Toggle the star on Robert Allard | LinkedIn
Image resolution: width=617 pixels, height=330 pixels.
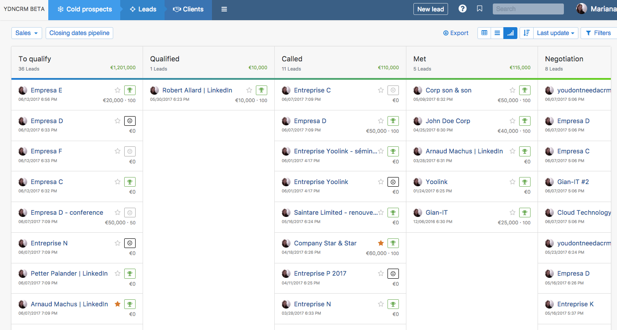coord(249,90)
